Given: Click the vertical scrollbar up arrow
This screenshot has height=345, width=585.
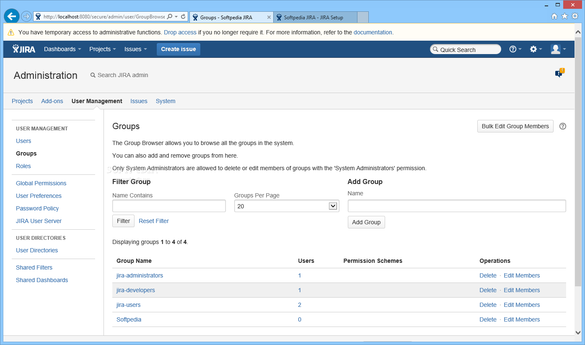Looking at the screenshot, I should pyautogui.click(x=578, y=32).
